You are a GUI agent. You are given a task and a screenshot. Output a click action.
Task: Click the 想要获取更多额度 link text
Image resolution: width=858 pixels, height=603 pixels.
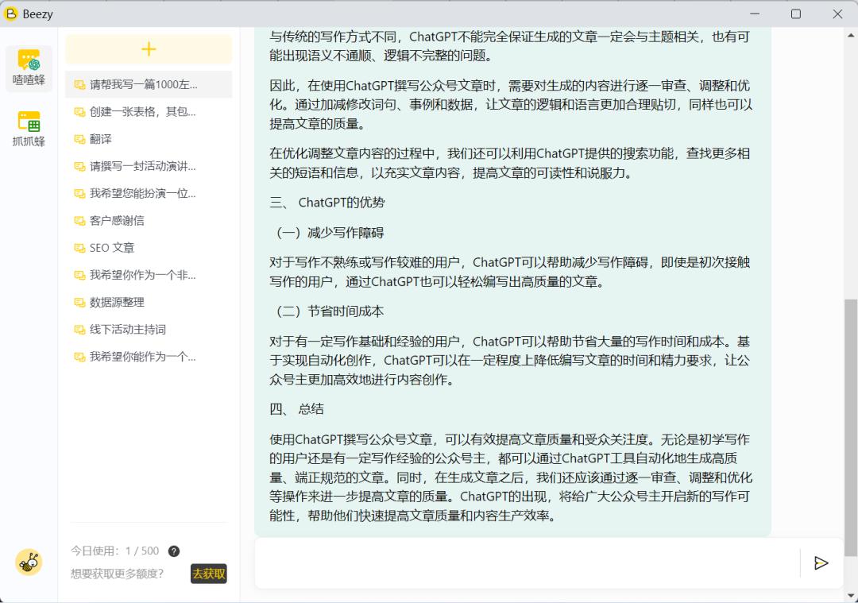pos(116,573)
